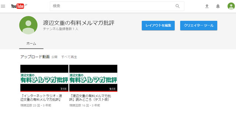This screenshot has width=236, height=133.
Task: Select the ホーム tab
Action: 31,44
